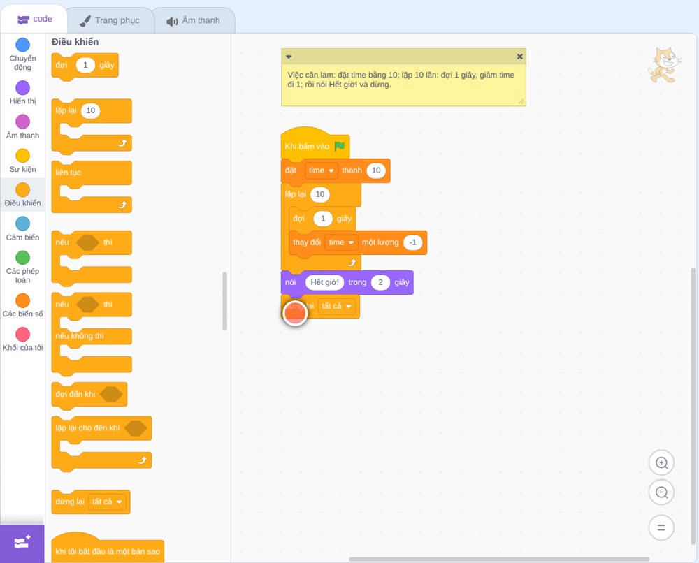The image size is (699, 563).
Task: Click the 2 seconds field in nói block
Action: point(380,282)
